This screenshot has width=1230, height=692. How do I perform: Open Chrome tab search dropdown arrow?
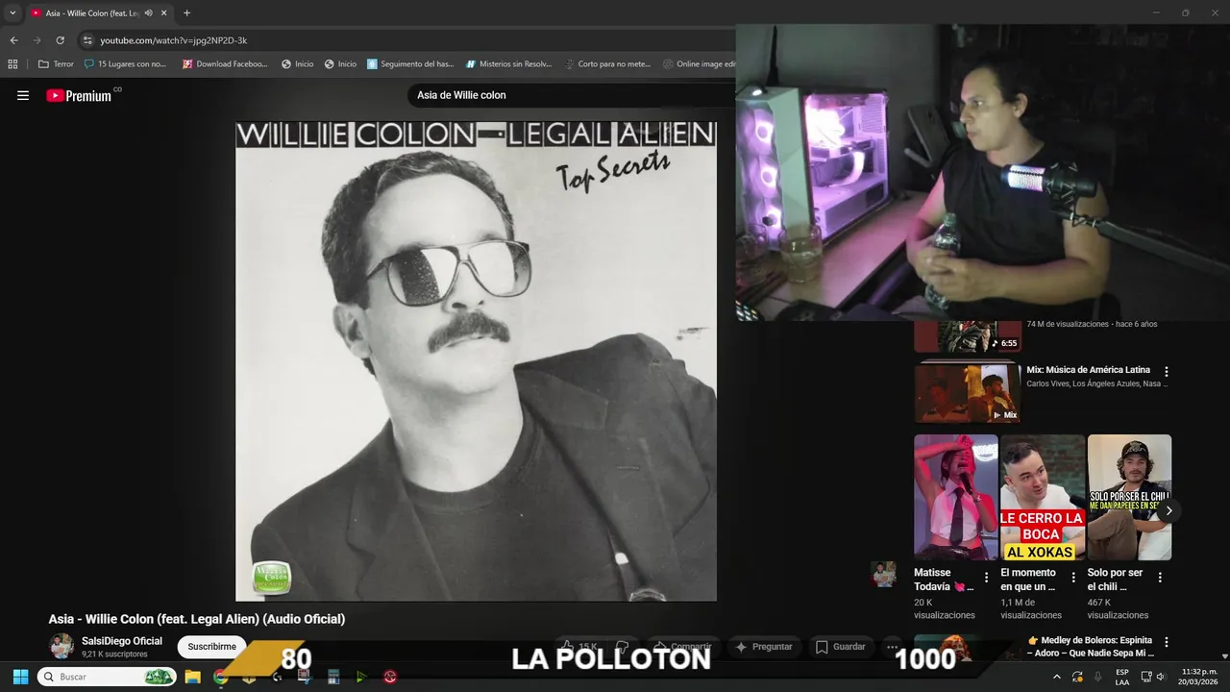coord(12,13)
